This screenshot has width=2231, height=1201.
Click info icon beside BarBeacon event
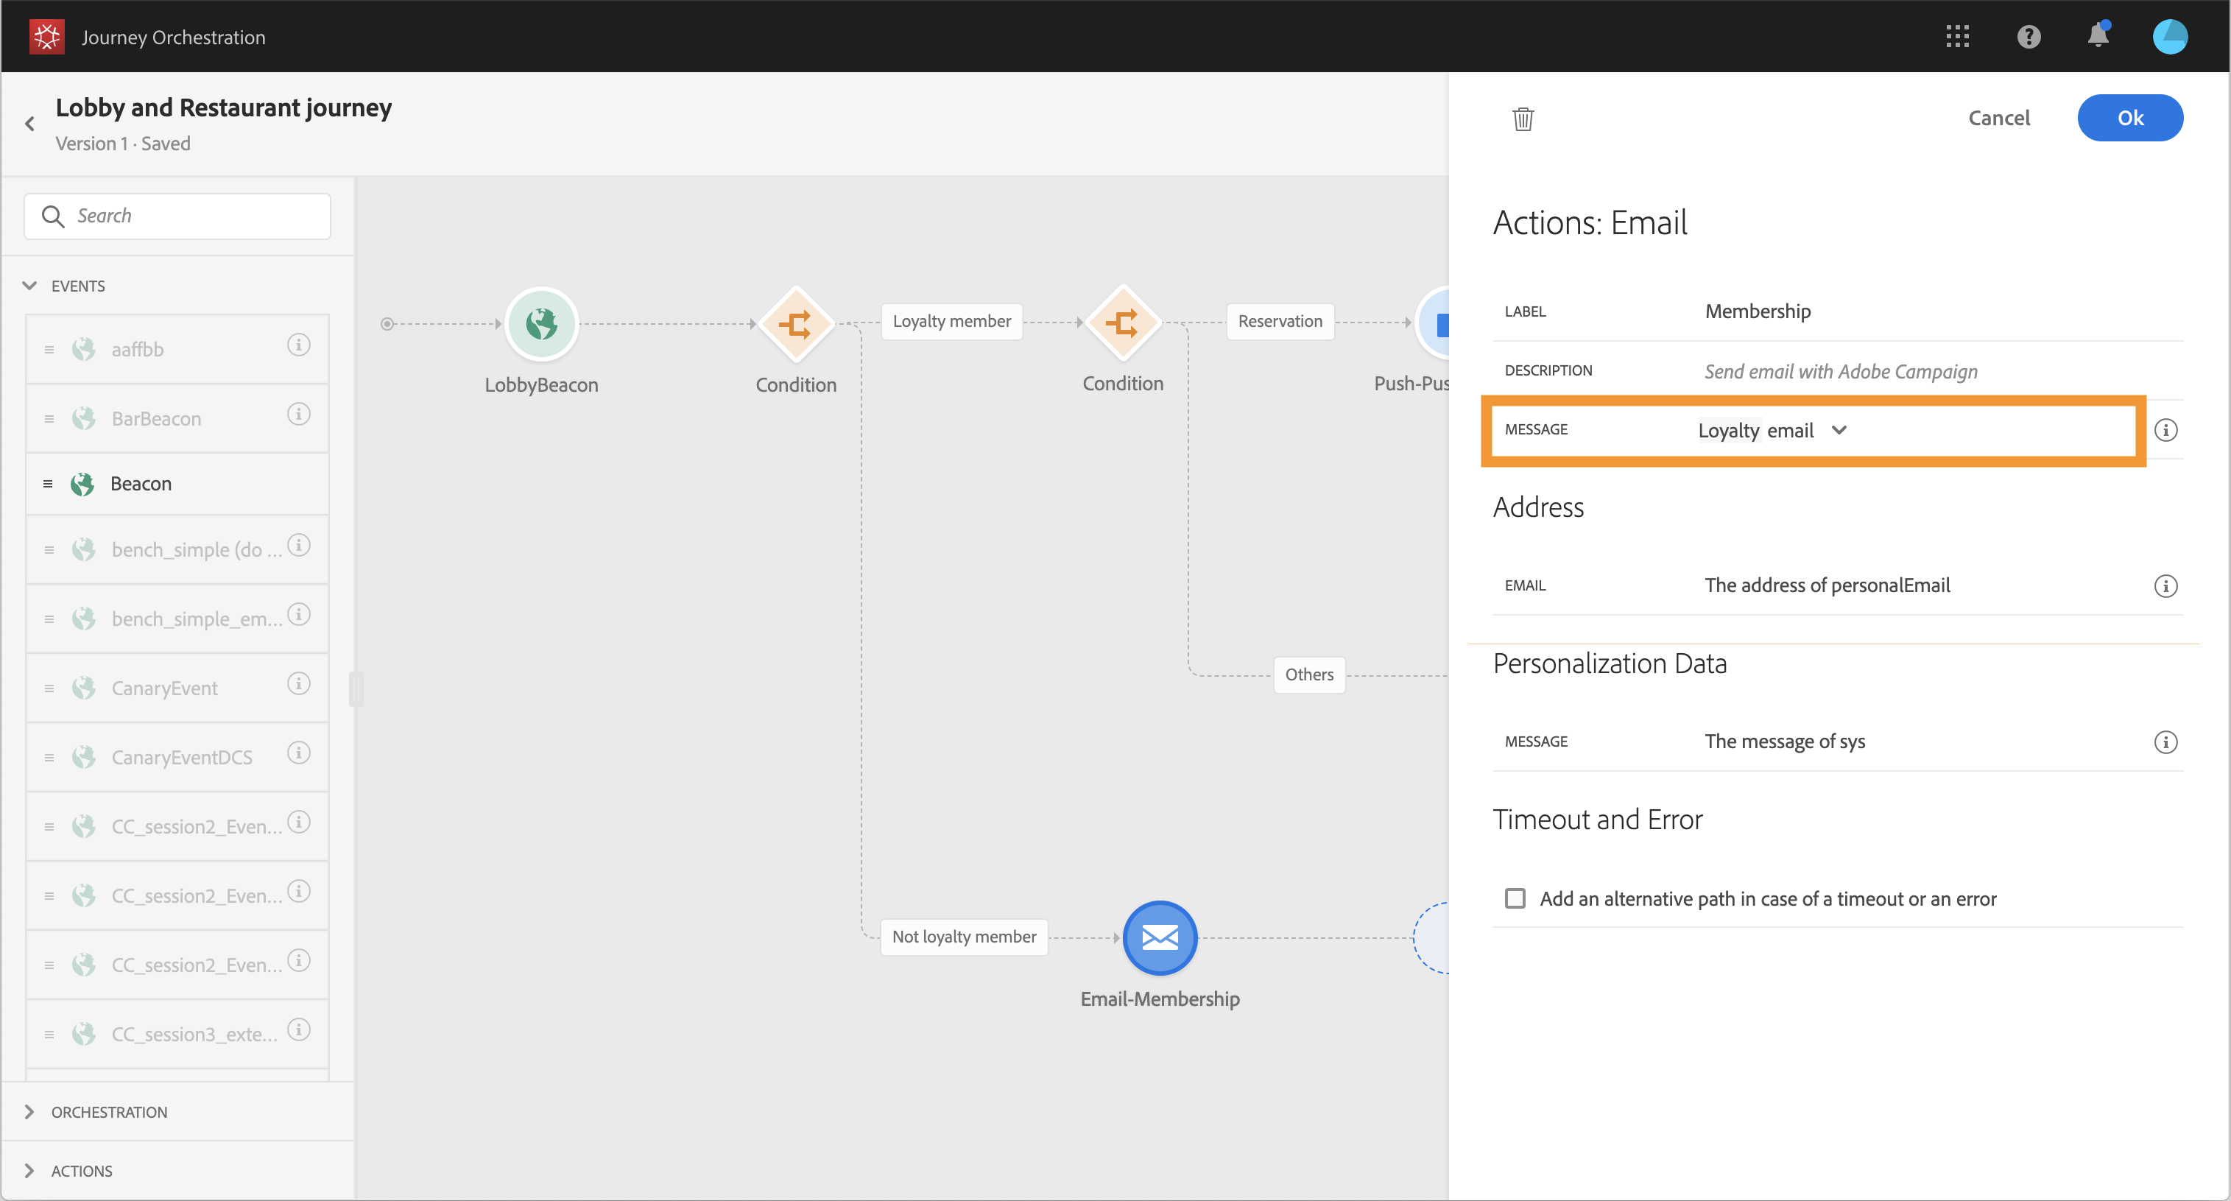click(x=299, y=415)
